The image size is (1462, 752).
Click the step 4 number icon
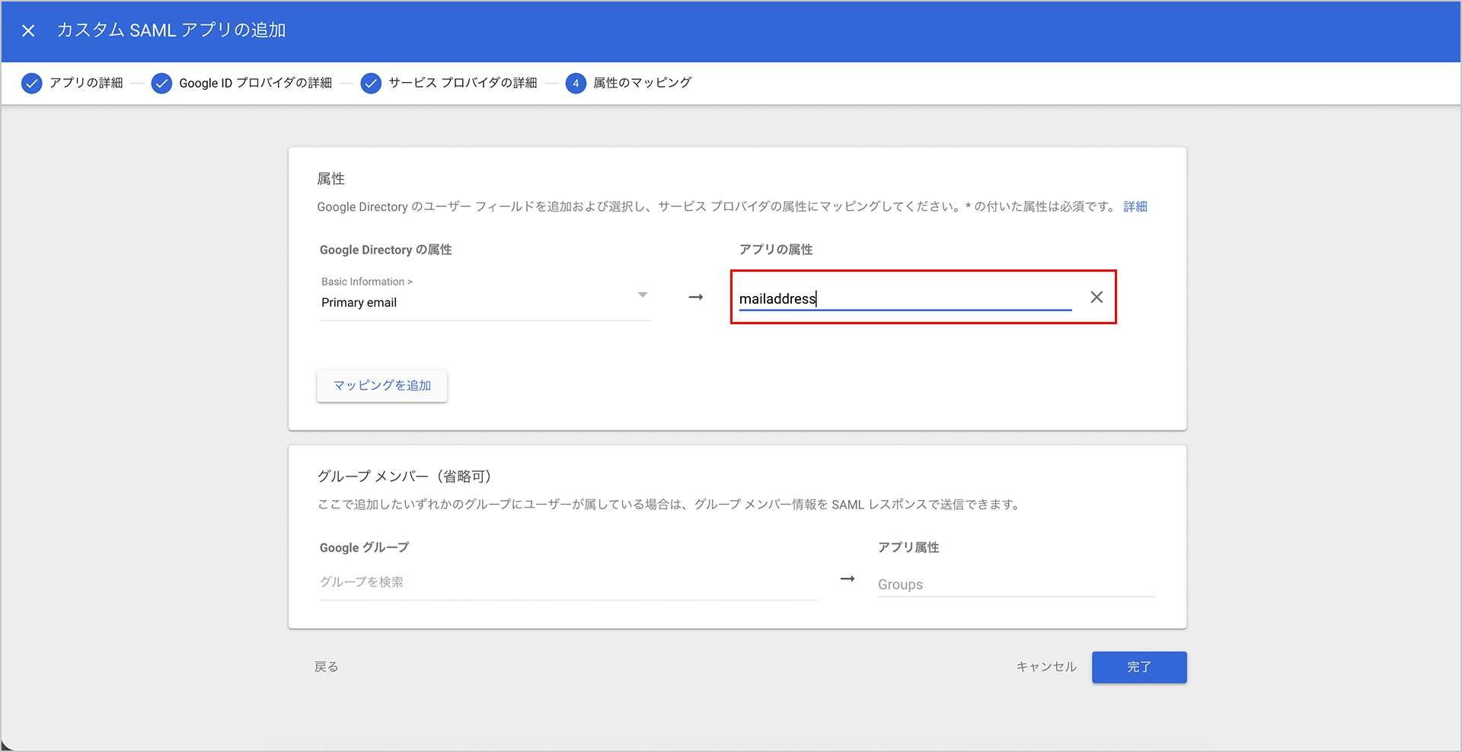pyautogui.click(x=576, y=83)
